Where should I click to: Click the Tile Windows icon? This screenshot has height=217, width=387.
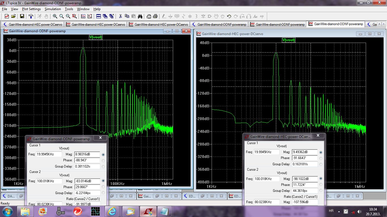tap(99, 16)
